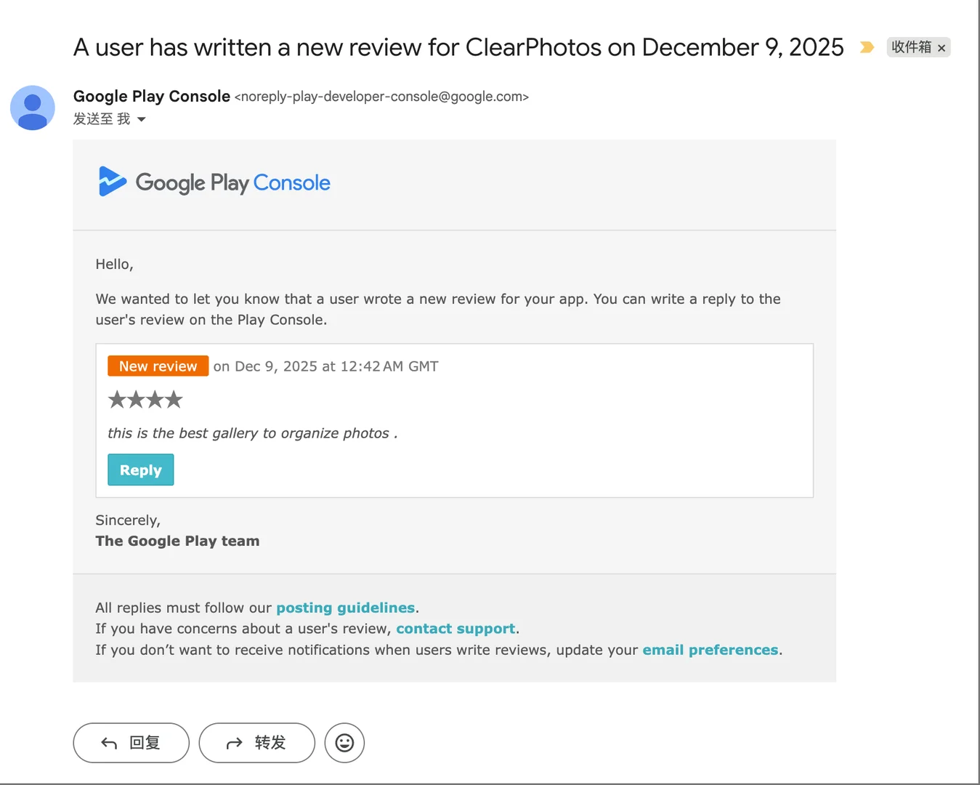This screenshot has width=980, height=785.
Task: Click the sender email address text
Action: point(381,97)
